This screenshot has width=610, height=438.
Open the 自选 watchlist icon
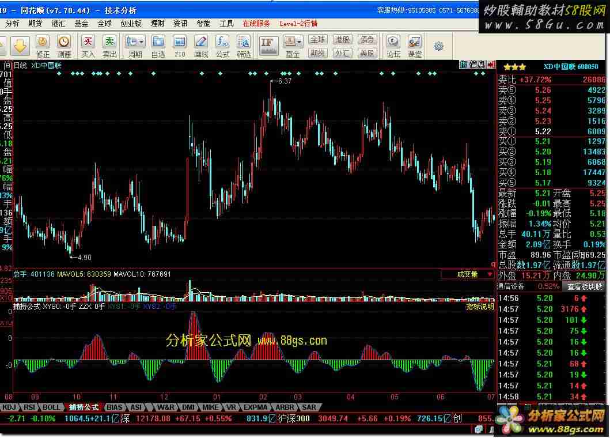(158, 46)
